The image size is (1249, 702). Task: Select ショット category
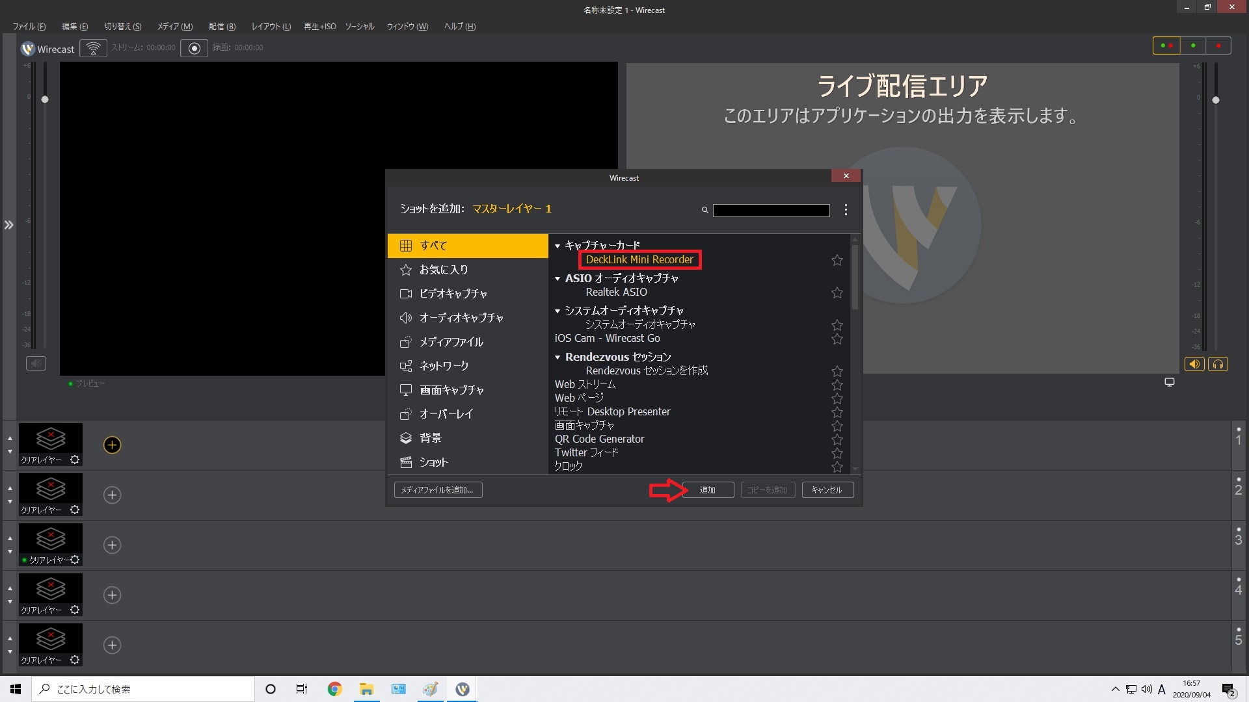[468, 462]
